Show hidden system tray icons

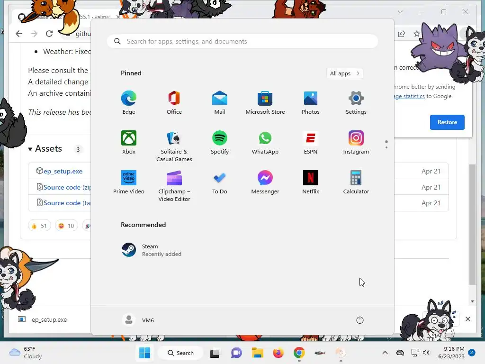(385, 353)
